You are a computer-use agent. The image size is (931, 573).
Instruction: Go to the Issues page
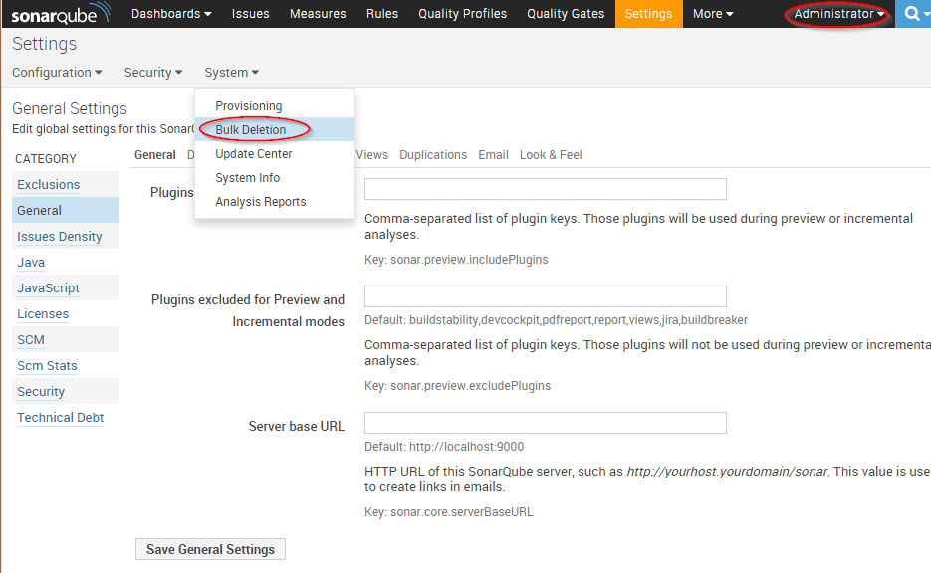pos(251,14)
